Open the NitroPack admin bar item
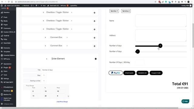Image resolution: width=194 pixels, height=109 pixels. pyautogui.click(x=25, y=5)
